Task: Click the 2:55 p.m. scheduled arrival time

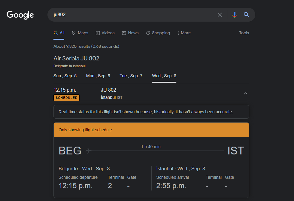Action: point(171,186)
